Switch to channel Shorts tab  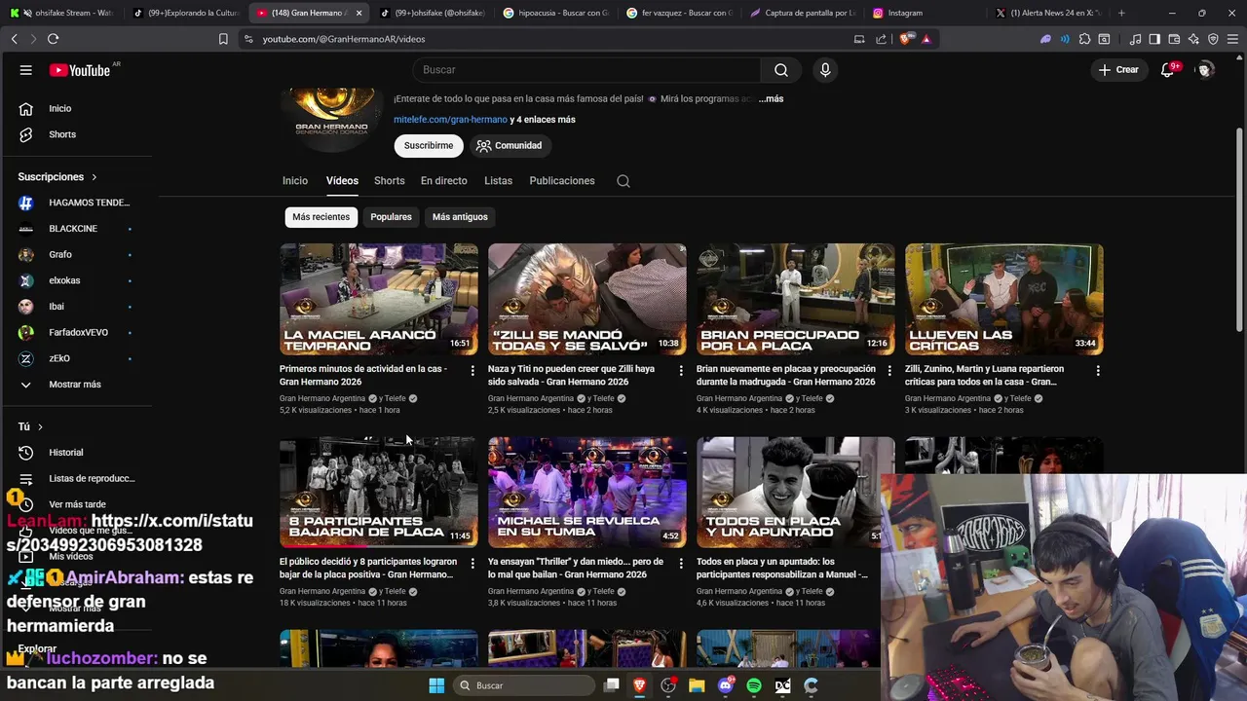389,181
